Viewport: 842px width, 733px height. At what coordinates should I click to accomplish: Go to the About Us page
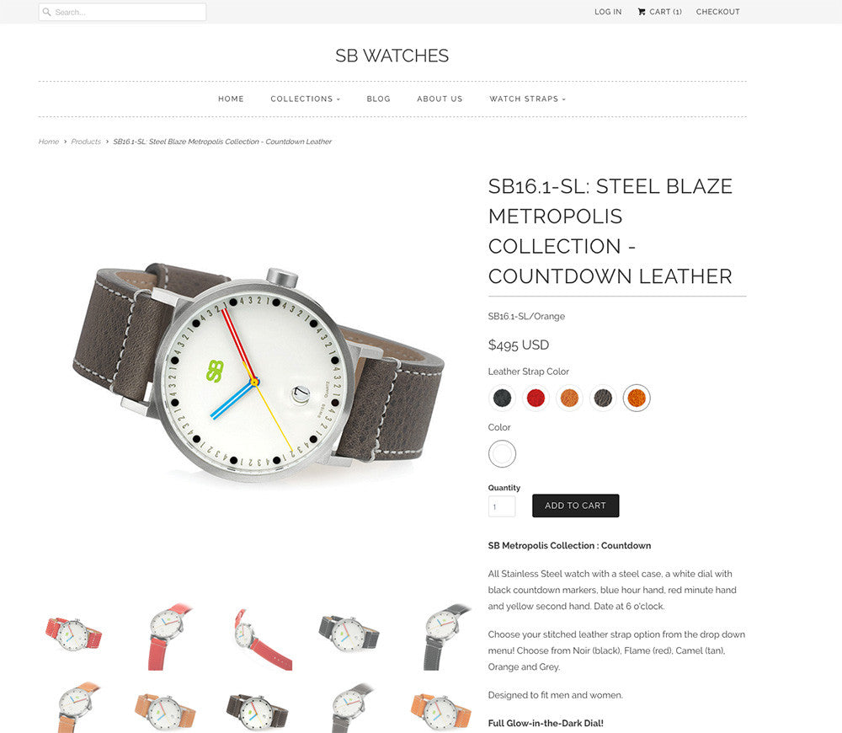point(440,99)
